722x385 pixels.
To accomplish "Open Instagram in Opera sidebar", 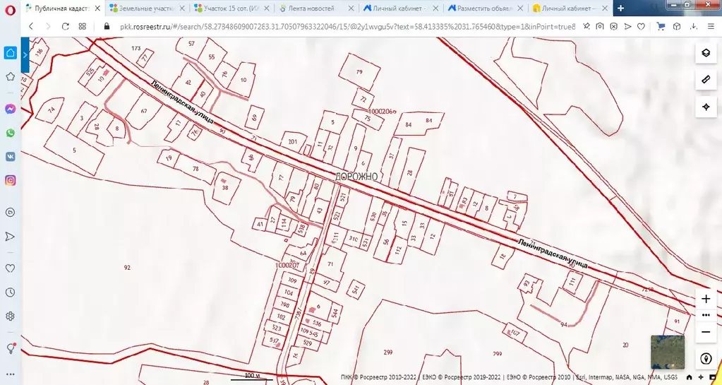I will pos(11,180).
